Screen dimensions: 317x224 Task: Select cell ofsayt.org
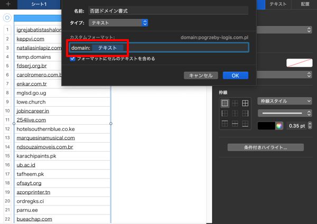62,183
